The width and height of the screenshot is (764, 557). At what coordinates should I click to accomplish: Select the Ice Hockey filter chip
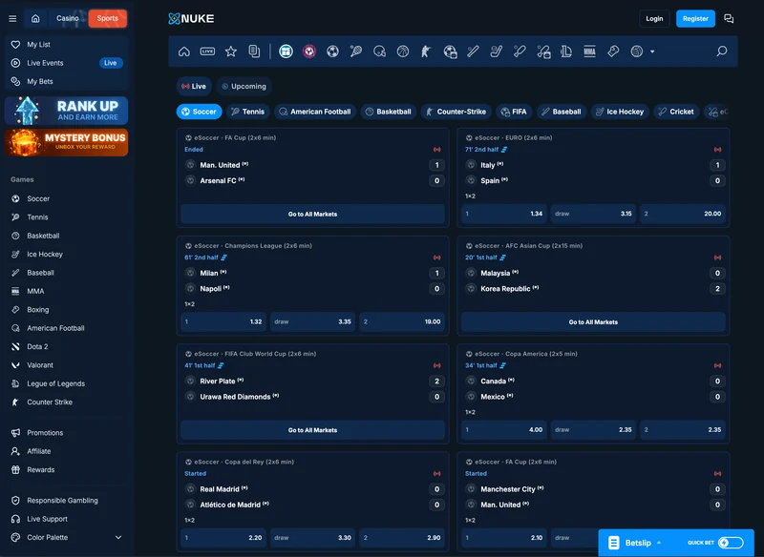click(x=620, y=112)
